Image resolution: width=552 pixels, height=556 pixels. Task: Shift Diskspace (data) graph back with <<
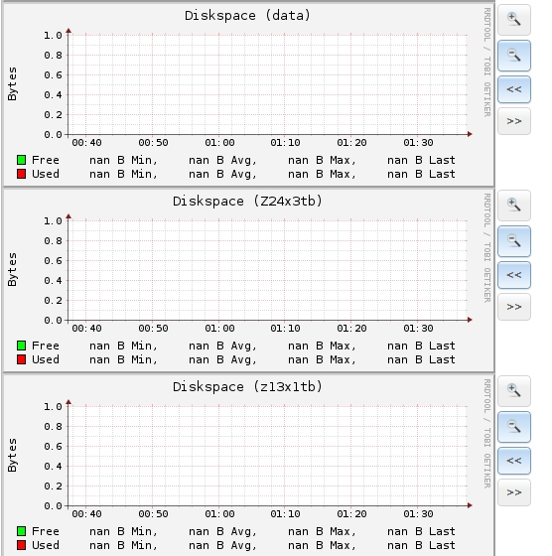514,89
